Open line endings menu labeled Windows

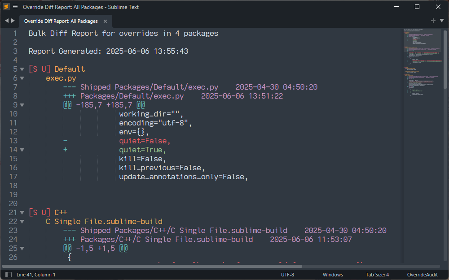tap(332, 275)
